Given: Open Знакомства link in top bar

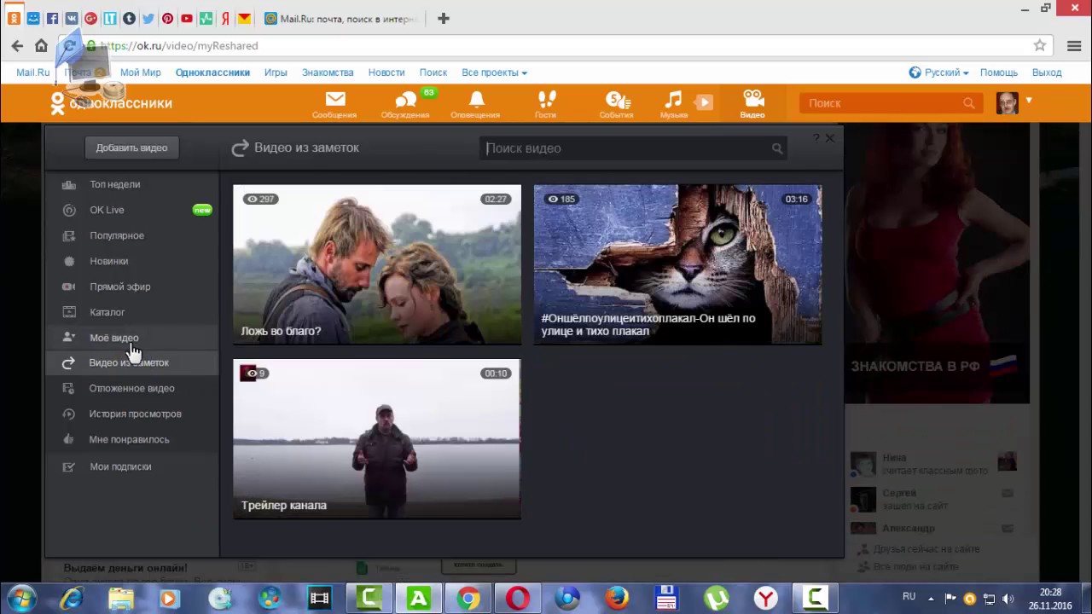Looking at the screenshot, I should (x=328, y=72).
